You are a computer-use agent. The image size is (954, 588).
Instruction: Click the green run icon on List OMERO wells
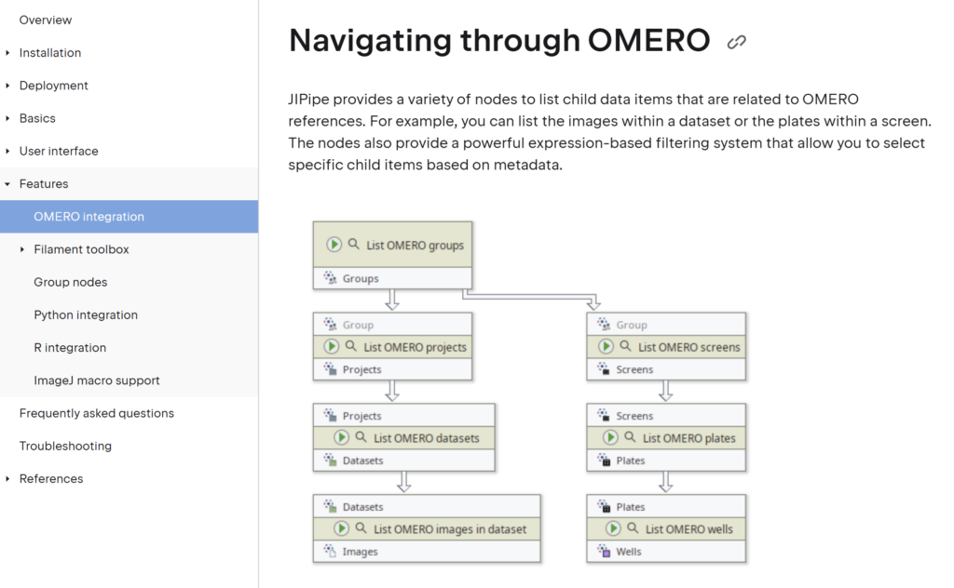click(613, 528)
